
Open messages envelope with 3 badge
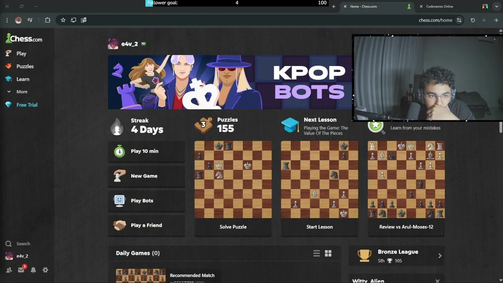coord(21,270)
